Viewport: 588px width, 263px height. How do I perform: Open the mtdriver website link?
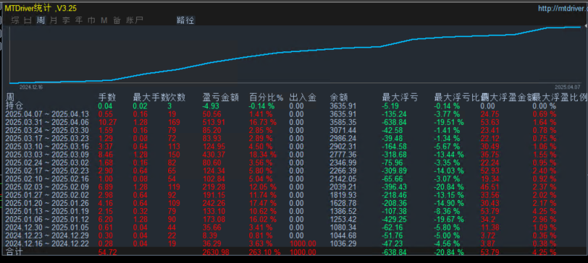[563, 9]
